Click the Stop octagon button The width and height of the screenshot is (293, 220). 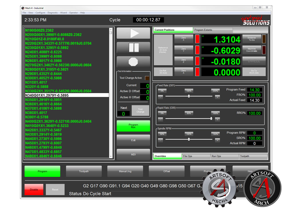133,62
